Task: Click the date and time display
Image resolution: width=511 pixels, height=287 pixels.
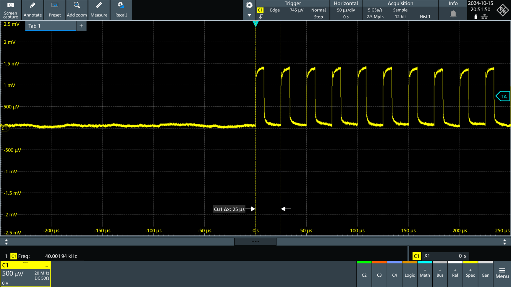Action: [481, 6]
